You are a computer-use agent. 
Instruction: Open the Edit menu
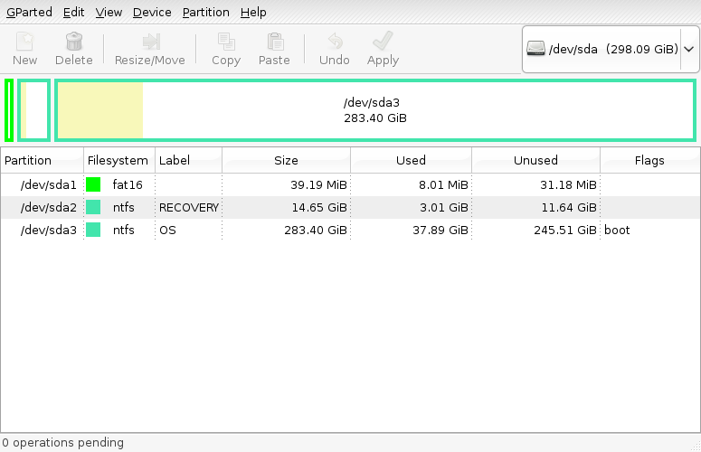tap(73, 12)
